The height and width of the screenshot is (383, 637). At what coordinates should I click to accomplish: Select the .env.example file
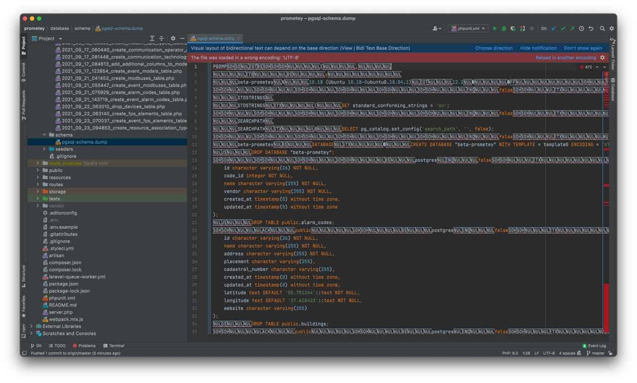(x=63, y=227)
